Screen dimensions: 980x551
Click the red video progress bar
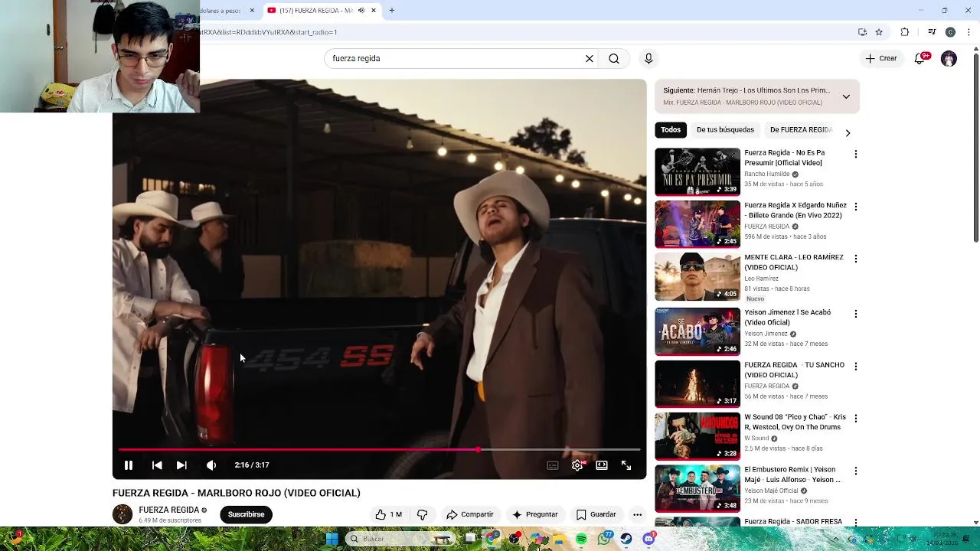[299, 450]
